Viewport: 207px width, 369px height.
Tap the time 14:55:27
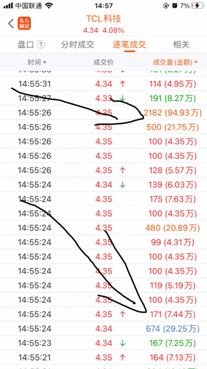(x=34, y=98)
